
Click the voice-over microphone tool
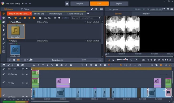coord(47,65)
